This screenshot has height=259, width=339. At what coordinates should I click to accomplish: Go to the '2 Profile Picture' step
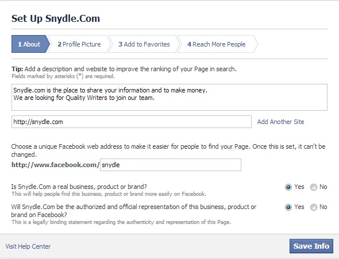coord(79,44)
